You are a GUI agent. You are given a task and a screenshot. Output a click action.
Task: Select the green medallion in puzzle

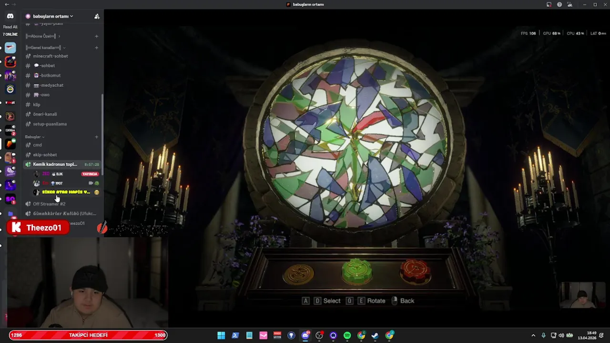click(357, 271)
